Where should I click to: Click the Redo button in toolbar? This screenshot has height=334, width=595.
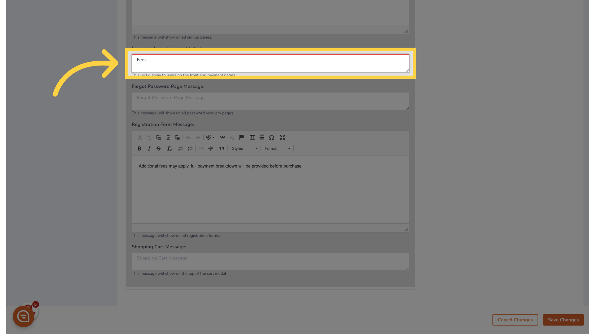(x=198, y=137)
